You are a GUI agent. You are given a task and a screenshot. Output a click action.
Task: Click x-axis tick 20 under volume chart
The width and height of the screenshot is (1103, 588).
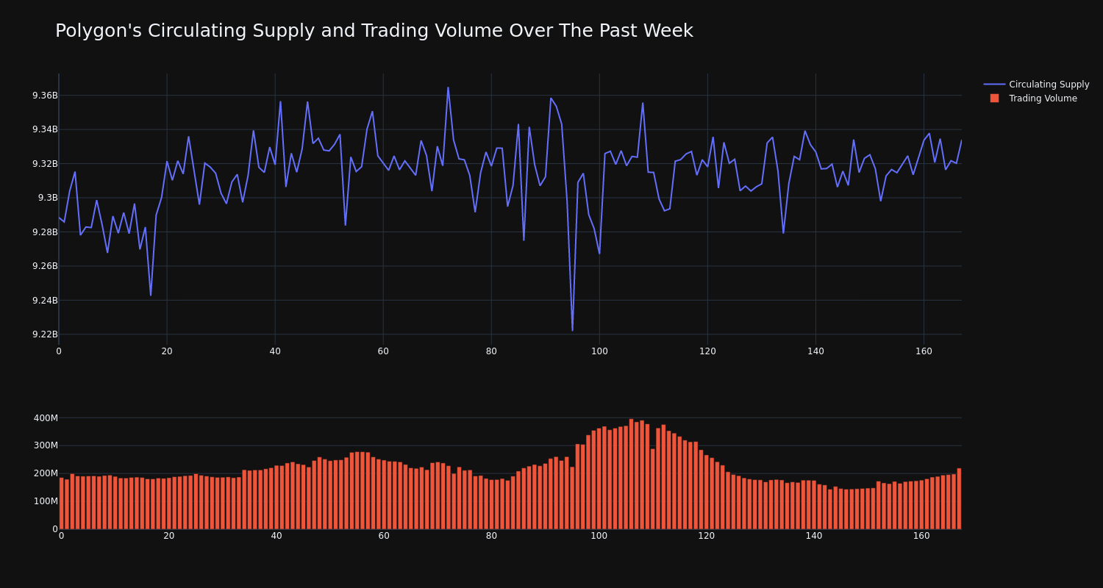pyautogui.click(x=169, y=536)
